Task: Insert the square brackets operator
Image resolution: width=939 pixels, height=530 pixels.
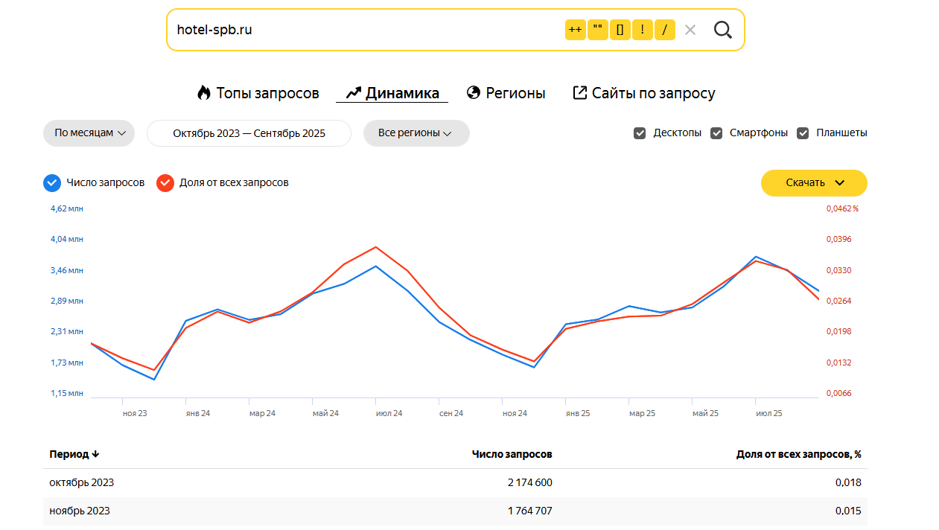Action: [620, 30]
